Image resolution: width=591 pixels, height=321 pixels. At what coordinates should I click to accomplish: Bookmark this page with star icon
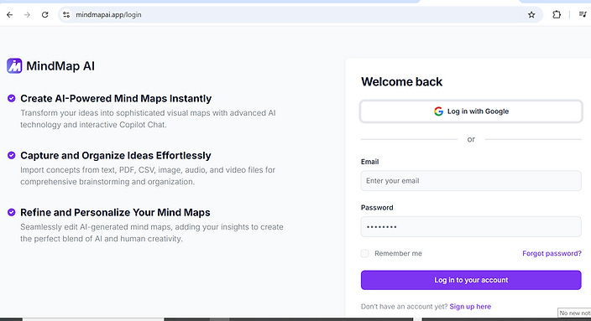(x=531, y=15)
